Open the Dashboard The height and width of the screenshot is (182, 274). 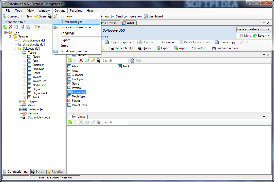click(x=153, y=16)
